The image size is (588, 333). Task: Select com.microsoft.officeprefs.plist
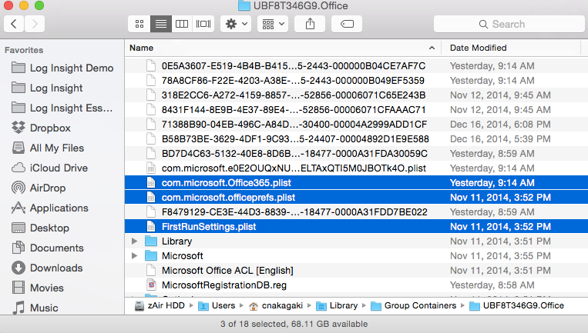click(356, 197)
